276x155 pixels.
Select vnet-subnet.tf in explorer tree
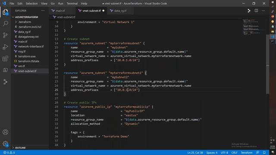(30, 71)
